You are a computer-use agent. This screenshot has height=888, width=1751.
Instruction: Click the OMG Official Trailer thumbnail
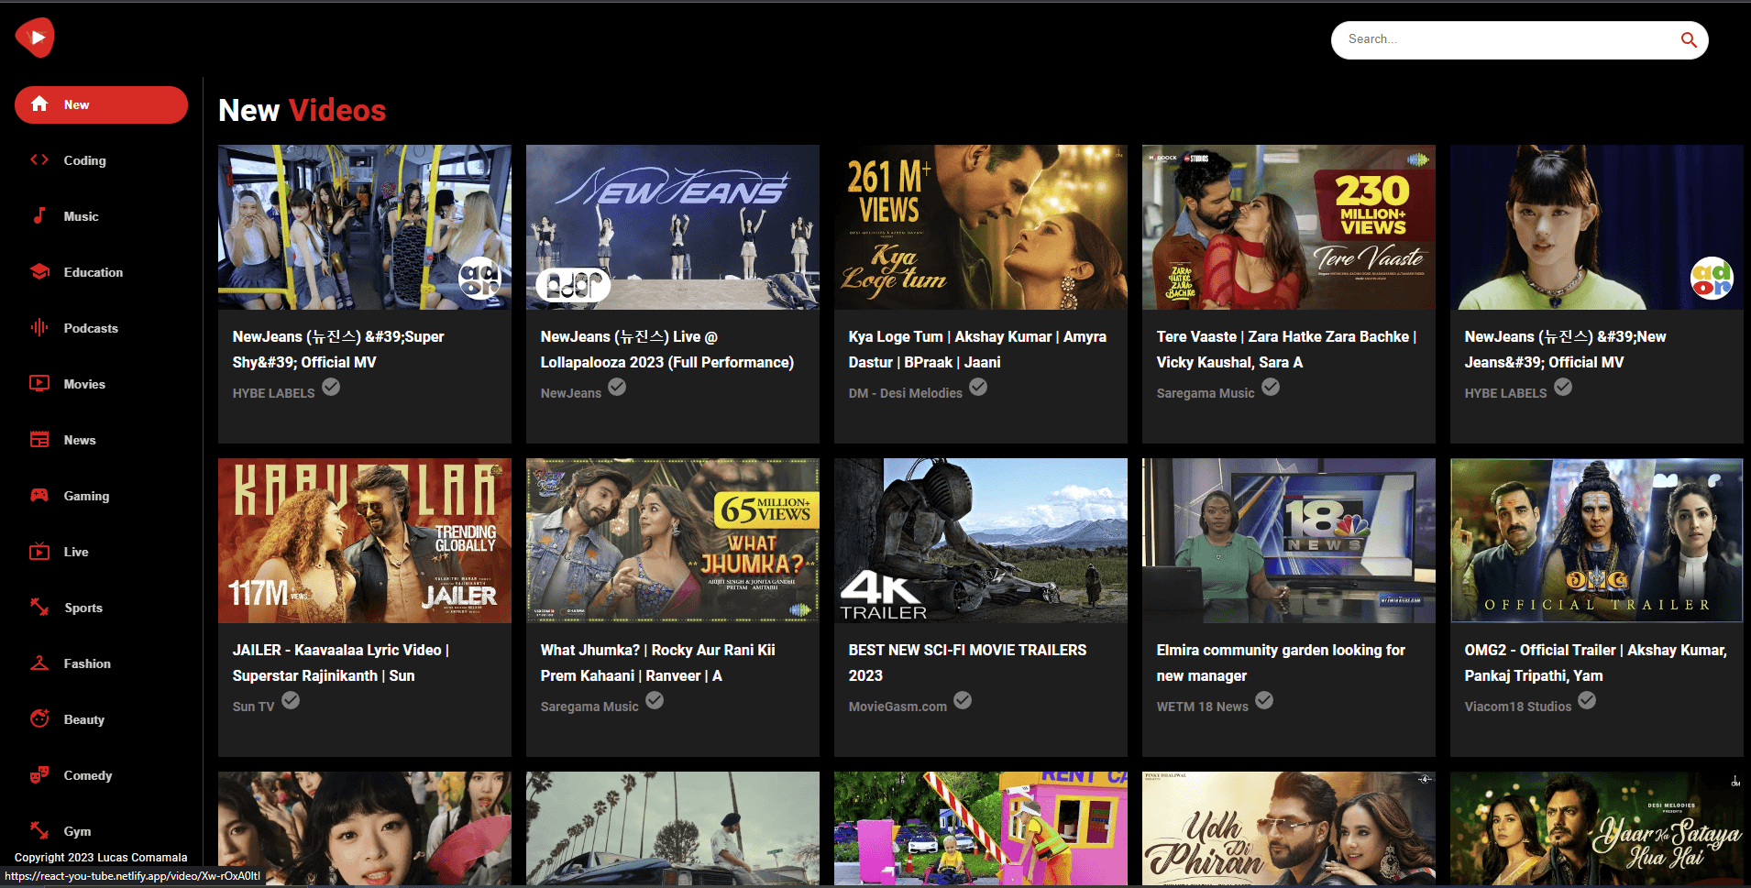click(1597, 541)
